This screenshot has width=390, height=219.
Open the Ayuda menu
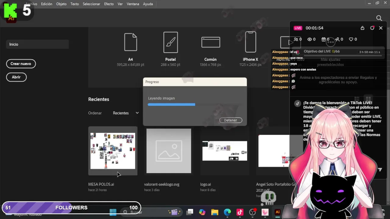[x=148, y=4]
